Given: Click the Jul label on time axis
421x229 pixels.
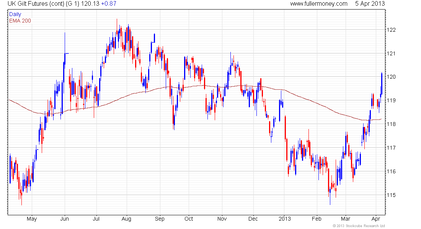Looking at the screenshot, I should 96,219.
